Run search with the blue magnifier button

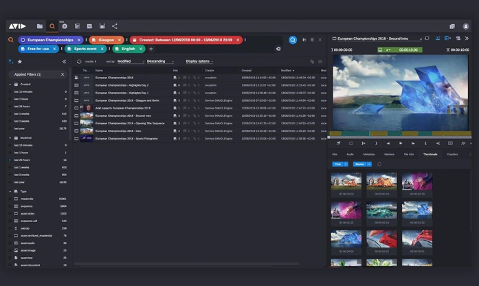point(293,41)
